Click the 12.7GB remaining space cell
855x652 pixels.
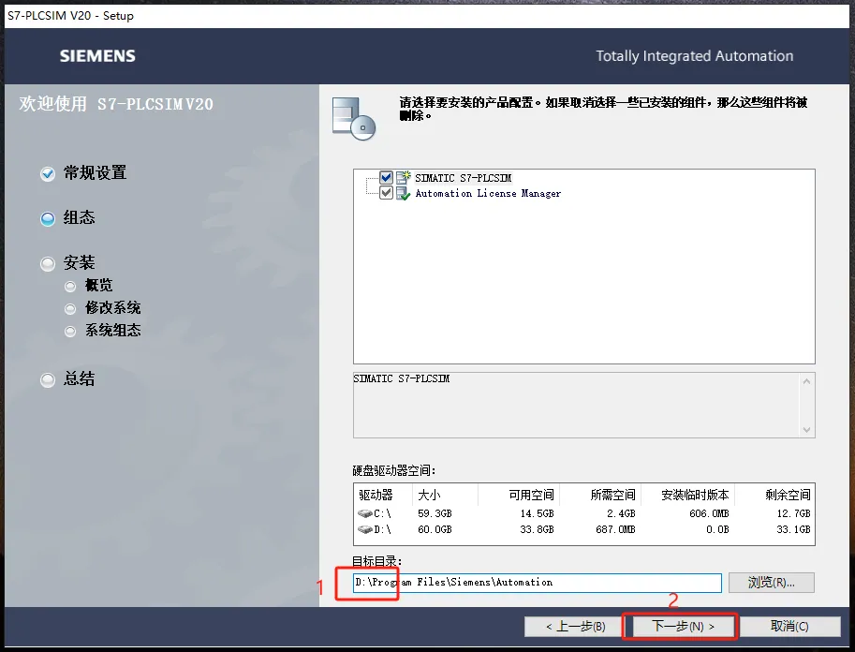pyautogui.click(x=793, y=513)
